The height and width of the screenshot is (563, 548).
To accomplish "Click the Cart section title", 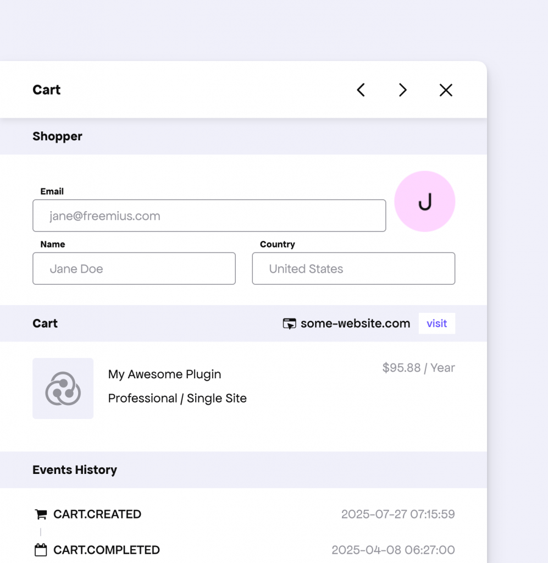I will (45, 323).
